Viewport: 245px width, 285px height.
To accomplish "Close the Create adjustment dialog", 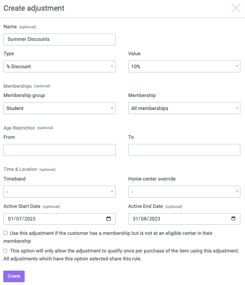I will [236, 8].
